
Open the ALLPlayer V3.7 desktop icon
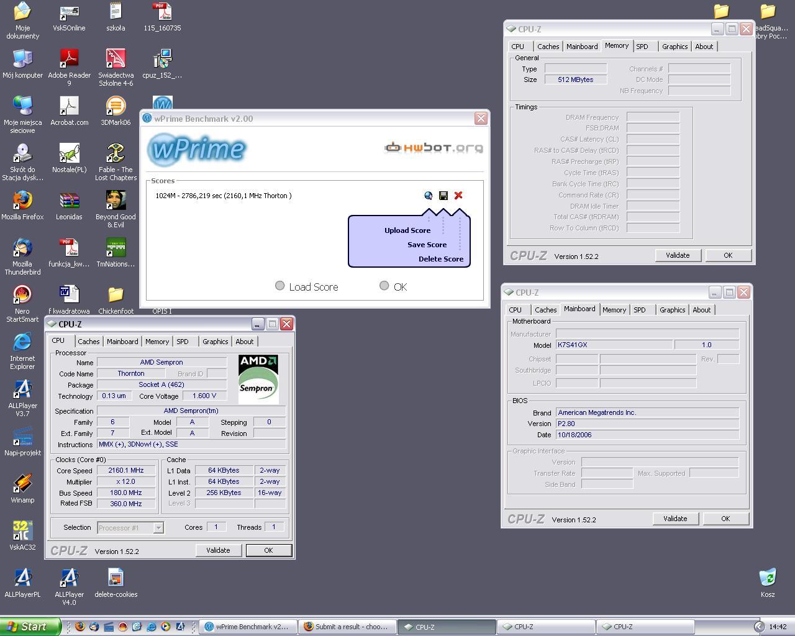pos(22,398)
